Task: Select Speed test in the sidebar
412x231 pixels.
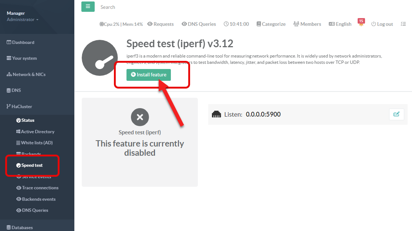Action: 32,165
